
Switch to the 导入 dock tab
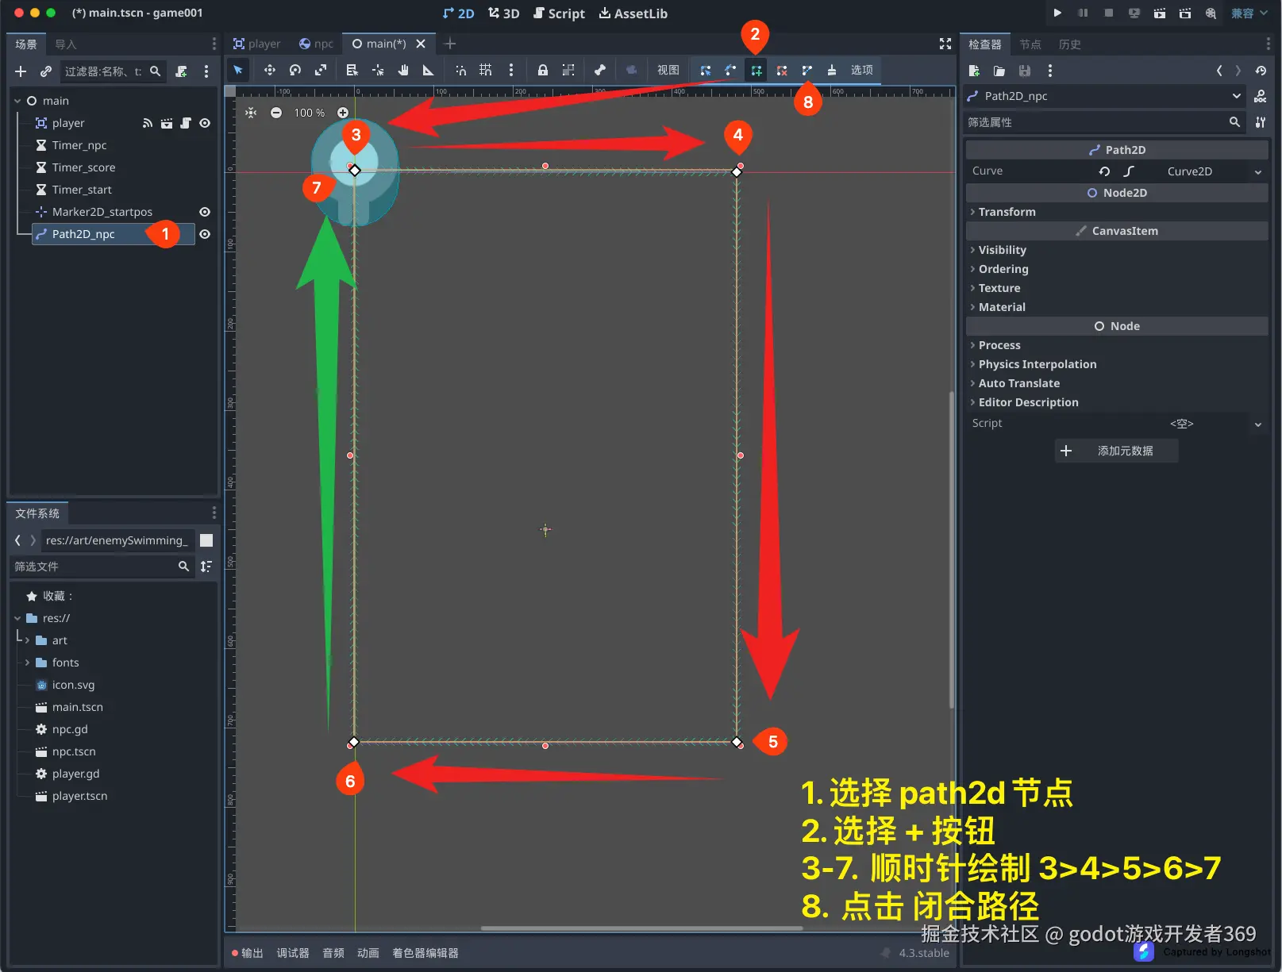click(66, 44)
